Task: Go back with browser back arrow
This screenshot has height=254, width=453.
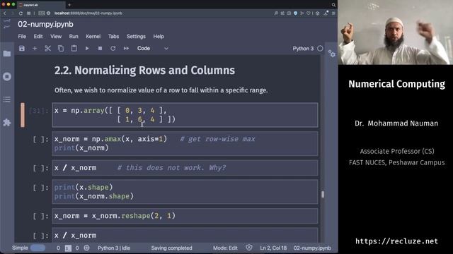Action: (5, 13)
